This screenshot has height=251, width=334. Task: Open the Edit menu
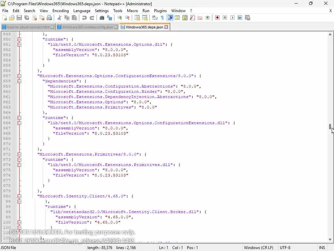(x=16, y=11)
